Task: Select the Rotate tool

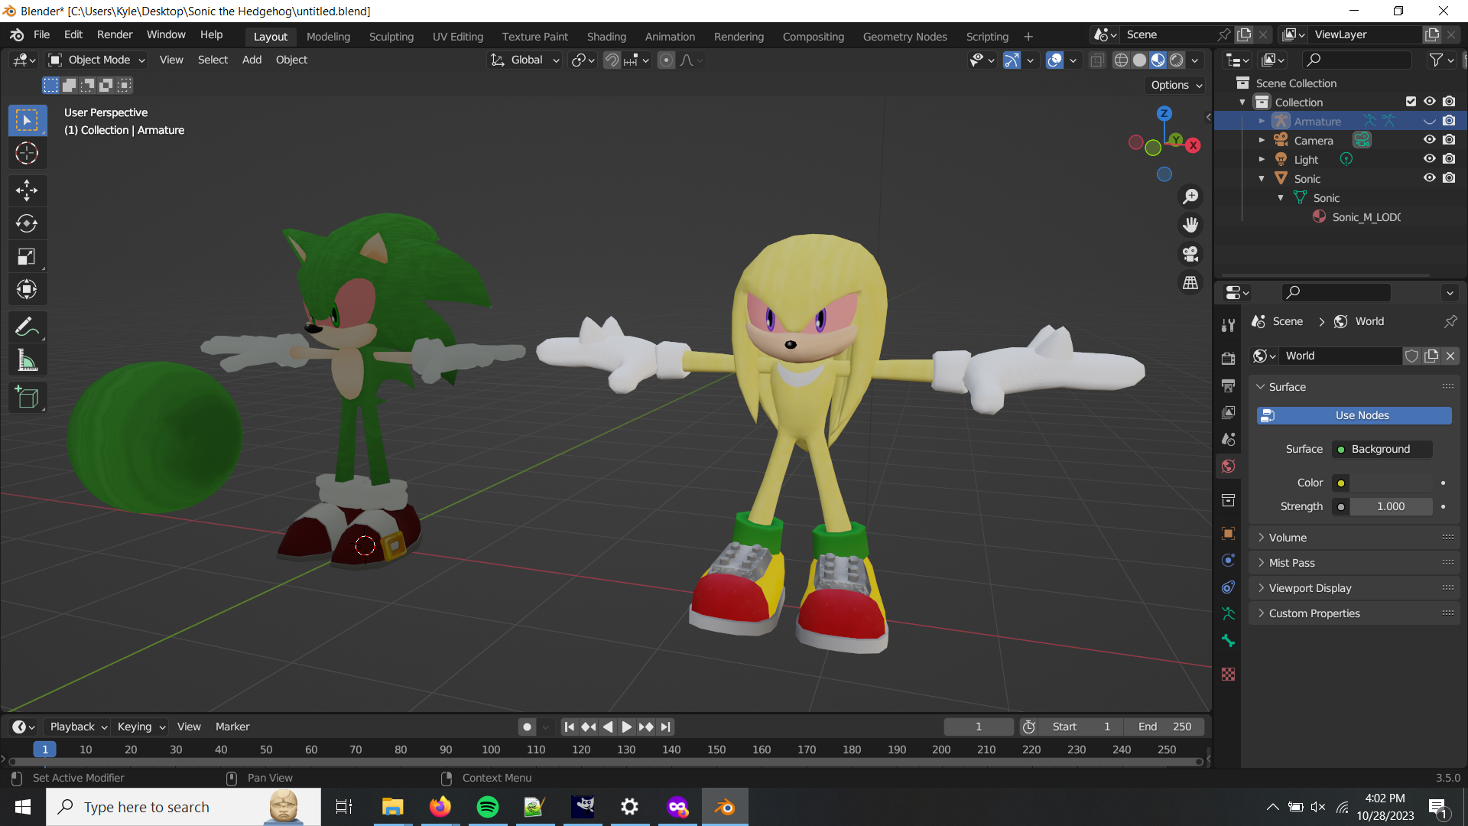Action: [27, 223]
